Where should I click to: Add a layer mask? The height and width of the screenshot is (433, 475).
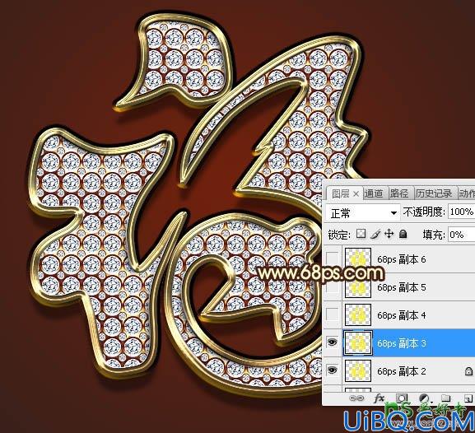(x=403, y=398)
